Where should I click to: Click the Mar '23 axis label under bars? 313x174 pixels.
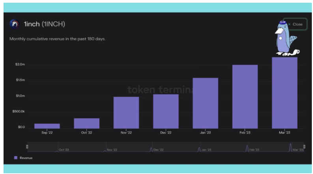click(285, 132)
